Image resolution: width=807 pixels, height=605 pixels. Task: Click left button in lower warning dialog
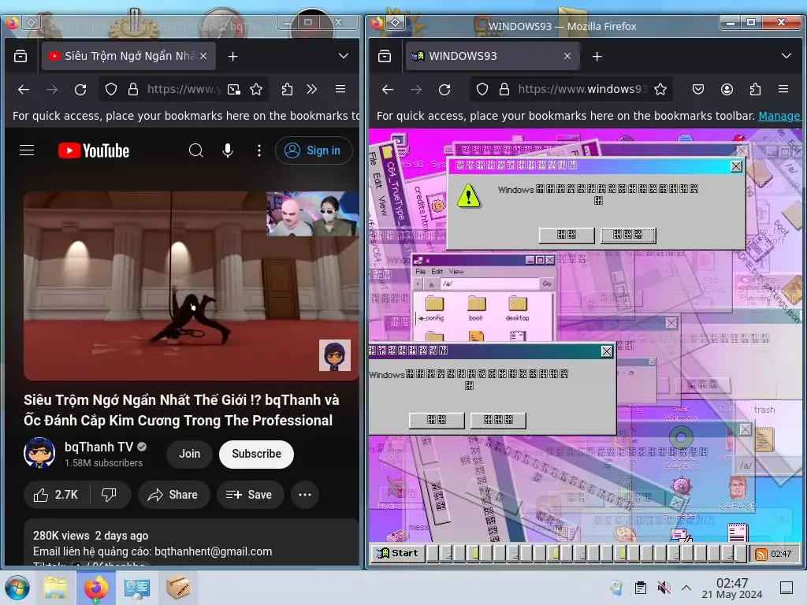[437, 421]
